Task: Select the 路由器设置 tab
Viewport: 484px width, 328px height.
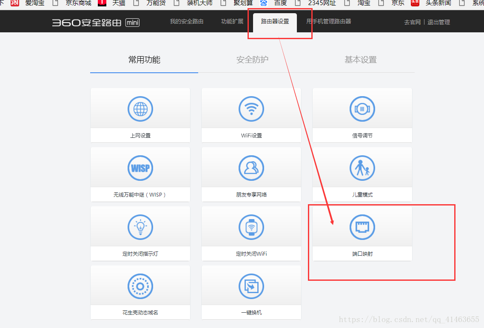Action: pyautogui.click(x=275, y=22)
